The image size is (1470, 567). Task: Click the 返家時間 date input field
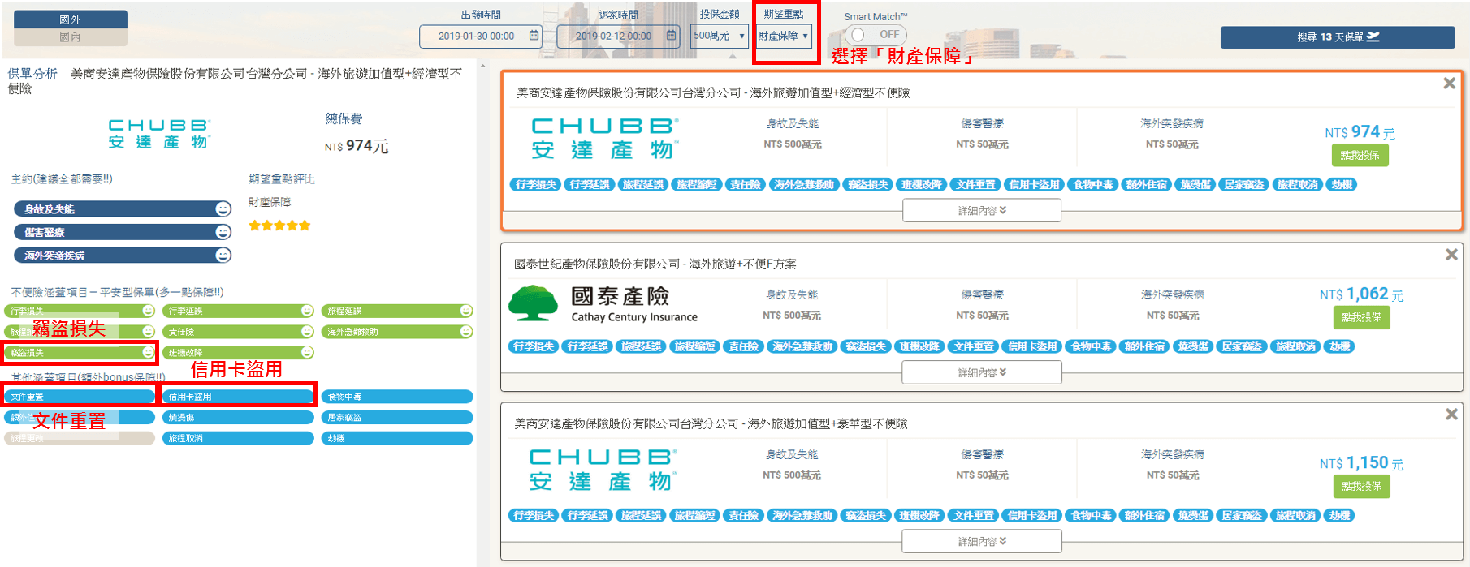pyautogui.click(x=617, y=36)
